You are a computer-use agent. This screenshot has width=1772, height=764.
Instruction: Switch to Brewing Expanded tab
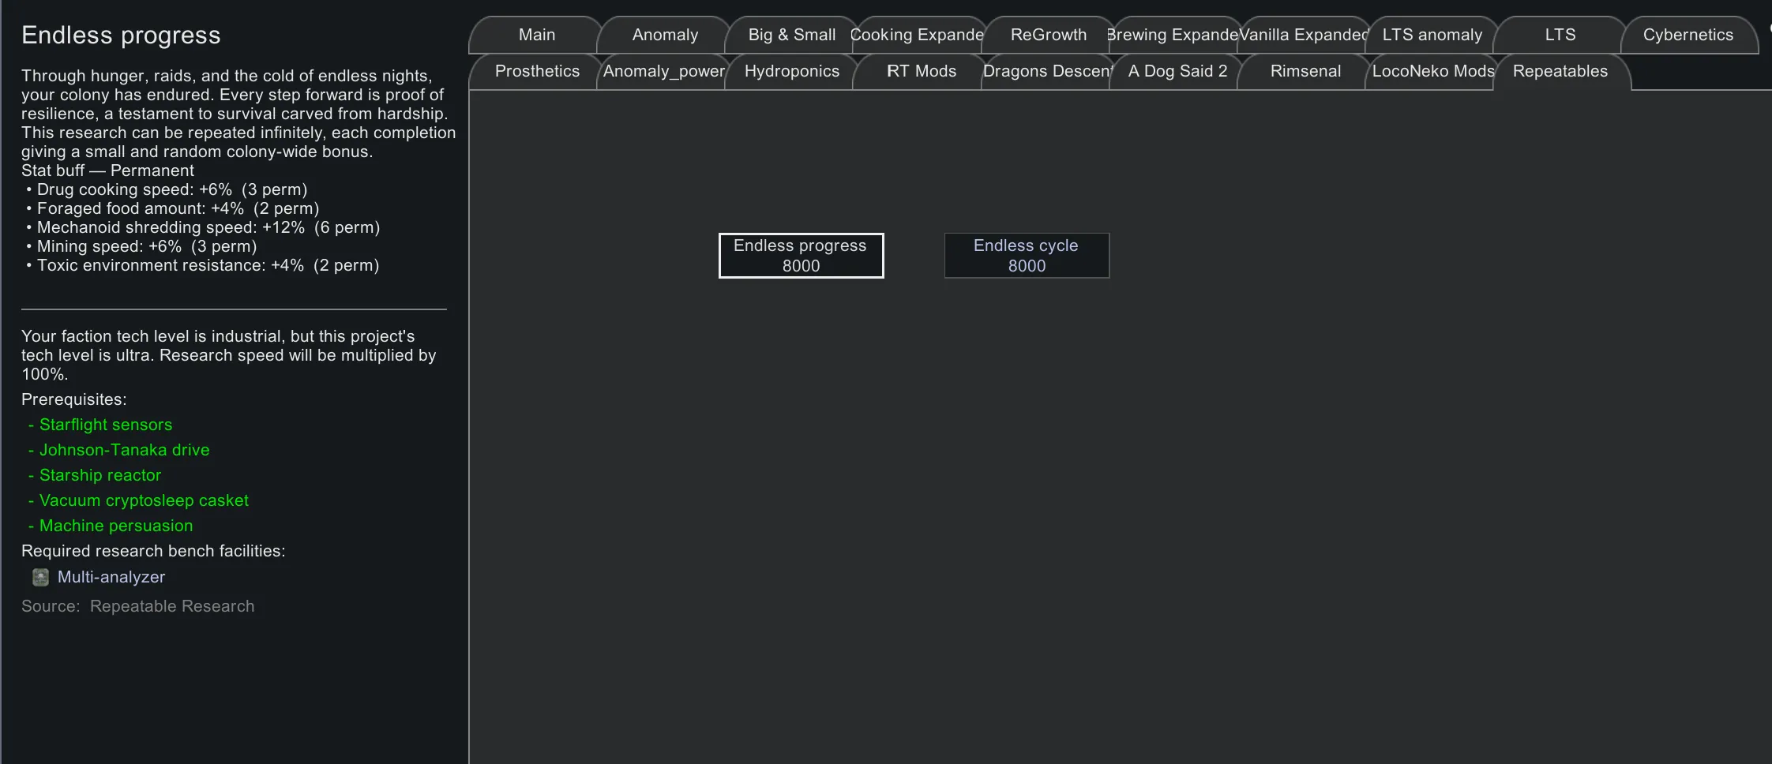[1173, 35]
